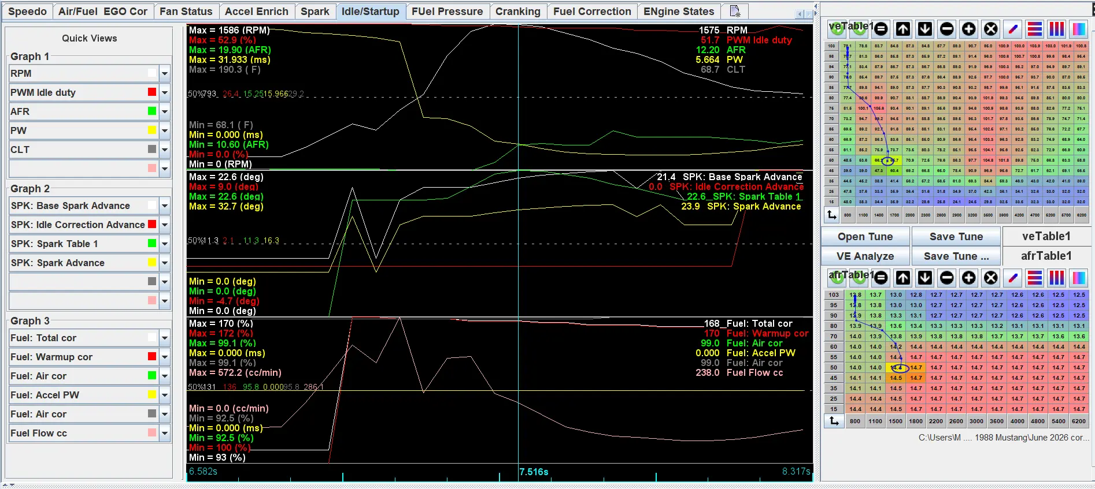Switch to the Speedo tab
This screenshot has width=1095, height=489.
(28, 12)
